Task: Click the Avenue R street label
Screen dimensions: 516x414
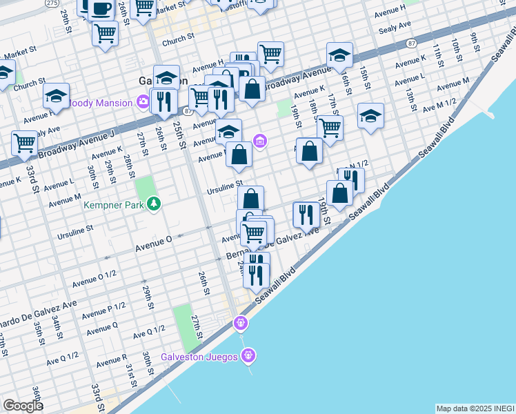Action: pyautogui.click(x=112, y=361)
